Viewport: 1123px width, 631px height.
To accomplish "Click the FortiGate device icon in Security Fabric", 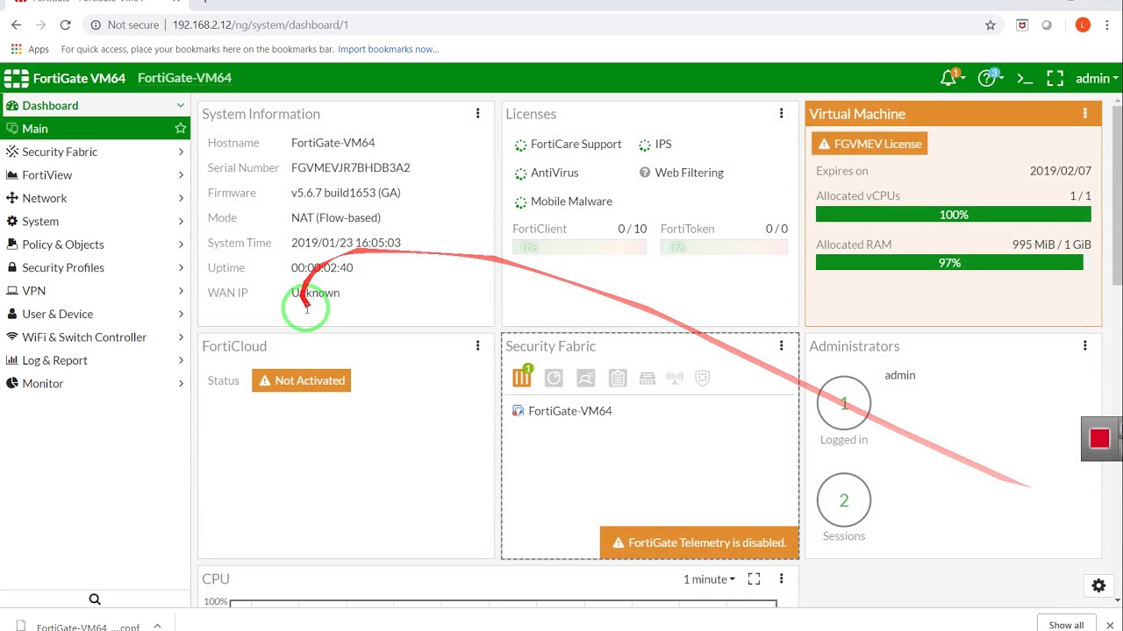I will [x=522, y=378].
